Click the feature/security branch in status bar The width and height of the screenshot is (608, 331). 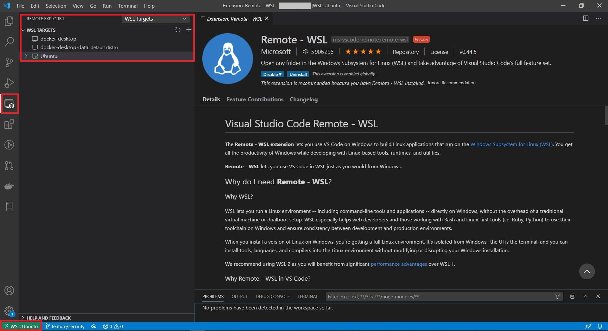(x=65, y=326)
